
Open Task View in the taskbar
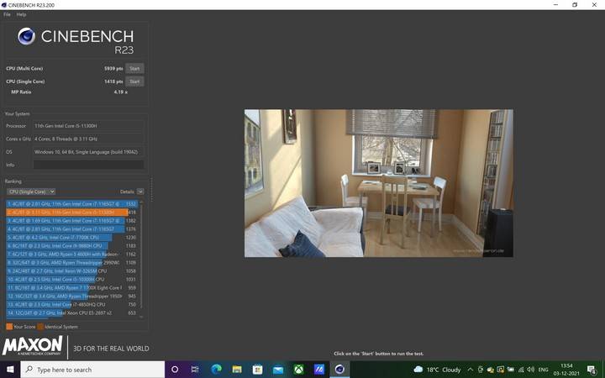click(x=194, y=369)
